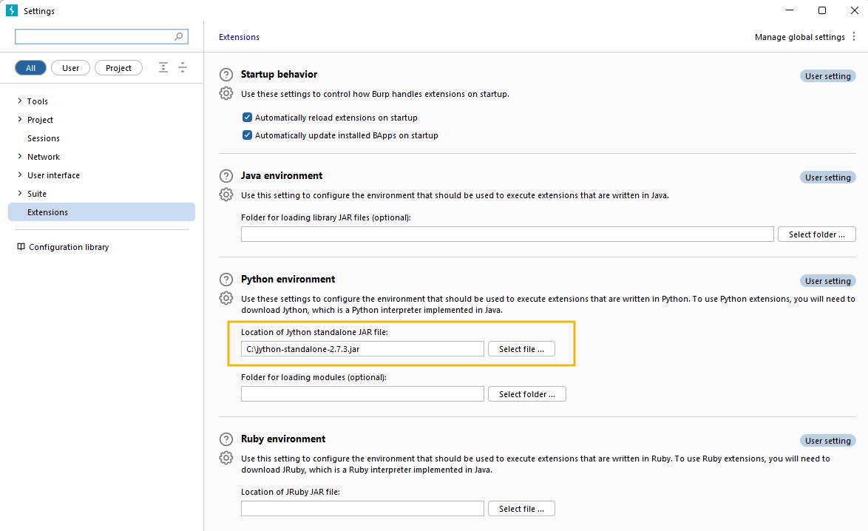Open the expand-all settings categories icon
This screenshot has width=868, height=531.
coord(163,67)
